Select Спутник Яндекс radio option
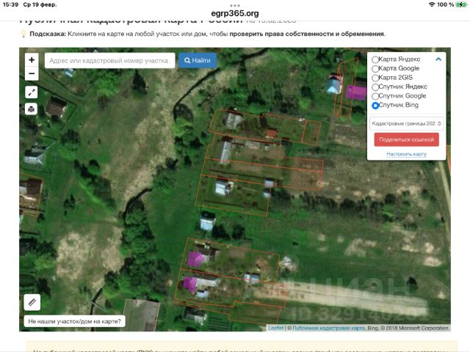This screenshot has height=352, width=470. coord(375,87)
